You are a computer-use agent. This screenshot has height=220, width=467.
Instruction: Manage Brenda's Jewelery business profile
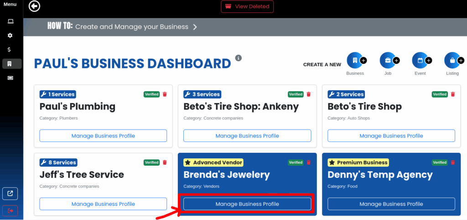(247, 204)
